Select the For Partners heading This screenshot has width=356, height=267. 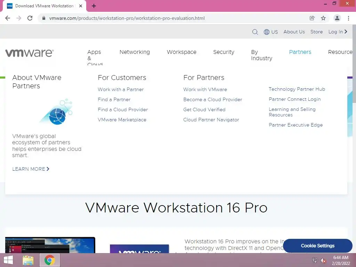[204, 78]
